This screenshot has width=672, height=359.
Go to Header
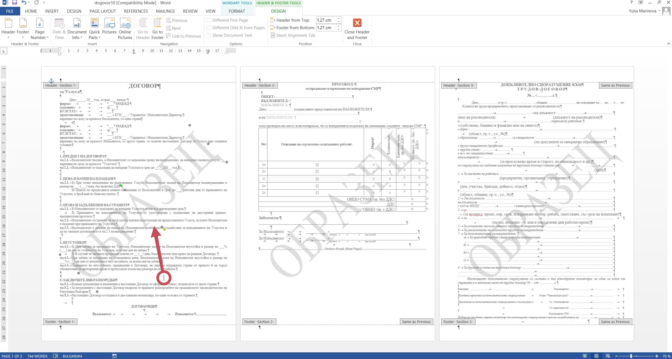tap(143, 29)
